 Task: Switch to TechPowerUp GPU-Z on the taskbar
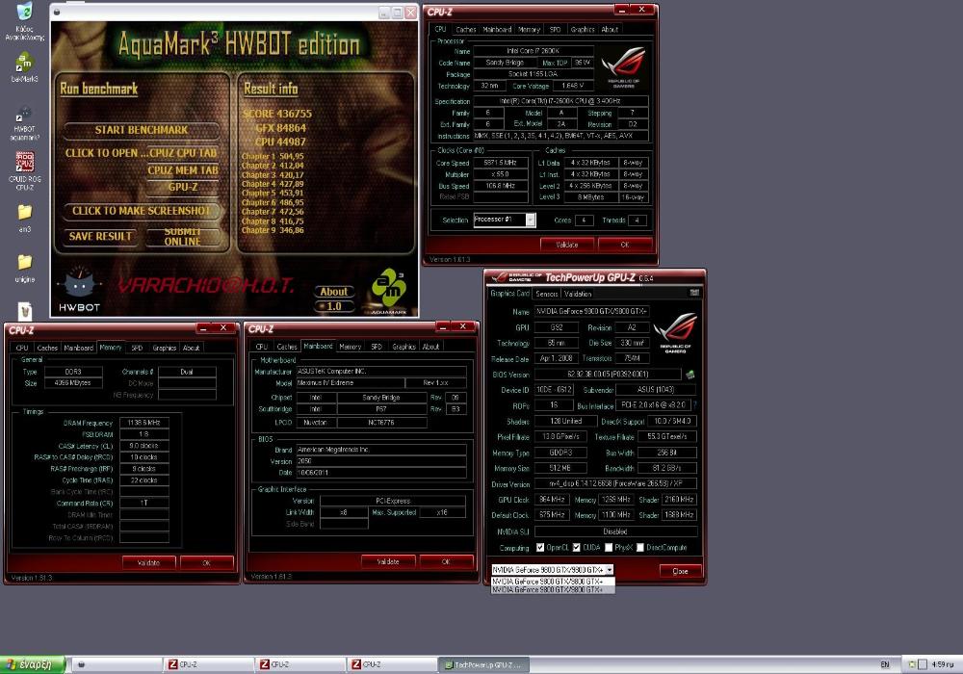point(482,664)
